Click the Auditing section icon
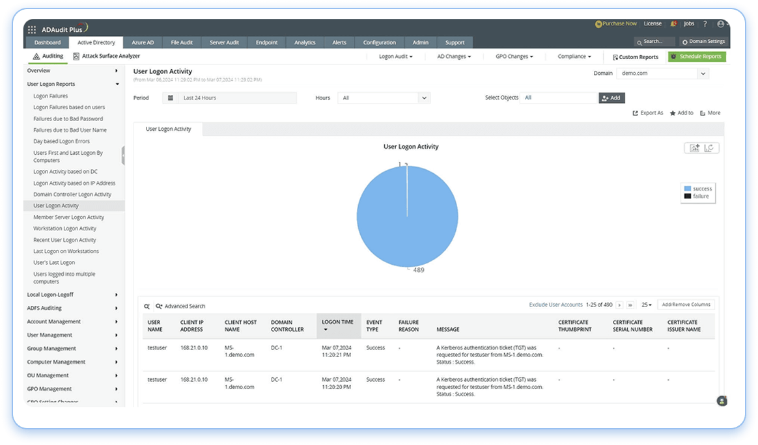Screen dimensions: 758x445 pyautogui.click(x=36, y=57)
